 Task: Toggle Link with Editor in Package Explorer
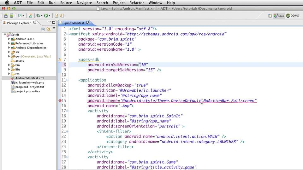tap(49, 29)
